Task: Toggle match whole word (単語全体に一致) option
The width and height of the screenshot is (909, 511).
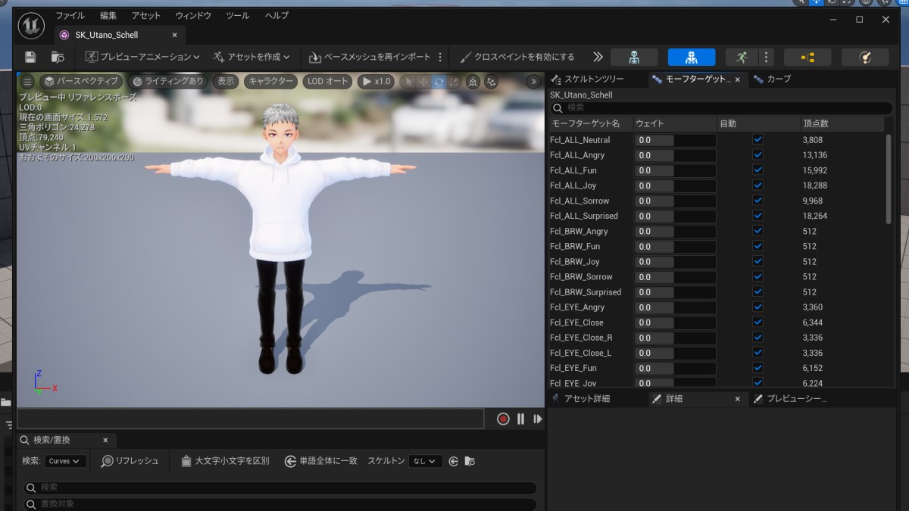Action: [320, 460]
